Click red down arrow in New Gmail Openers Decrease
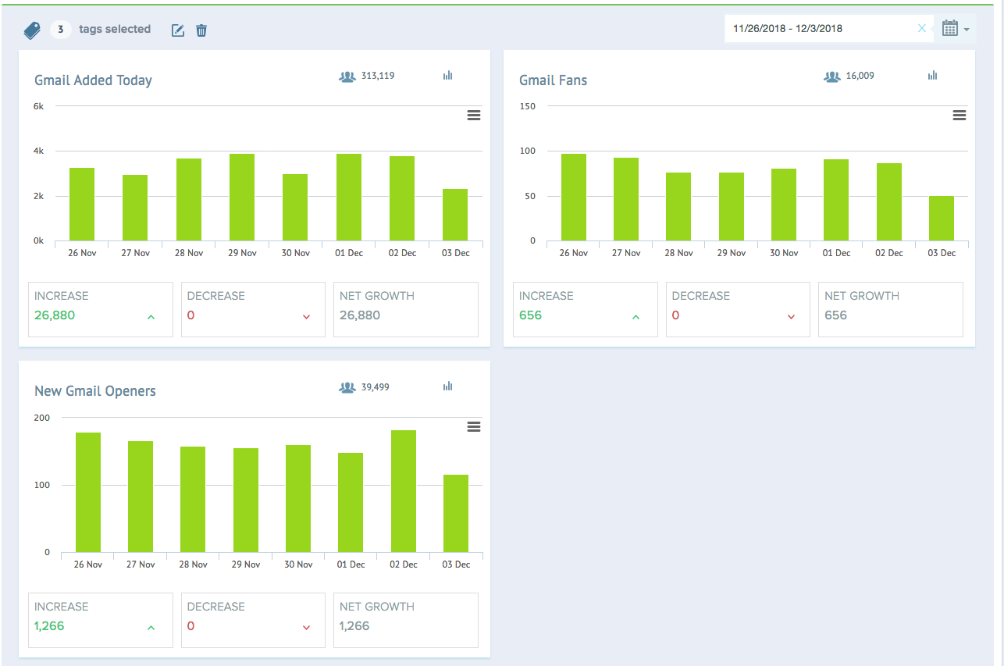Viewport: 1004px width, 666px height. point(306,628)
